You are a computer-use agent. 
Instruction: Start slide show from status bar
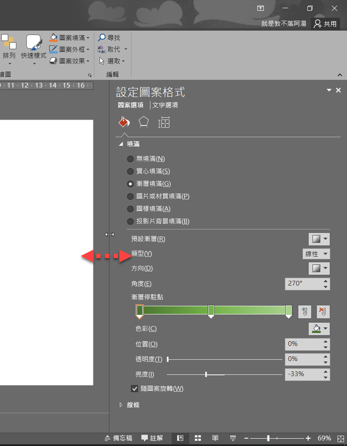[x=233, y=438]
